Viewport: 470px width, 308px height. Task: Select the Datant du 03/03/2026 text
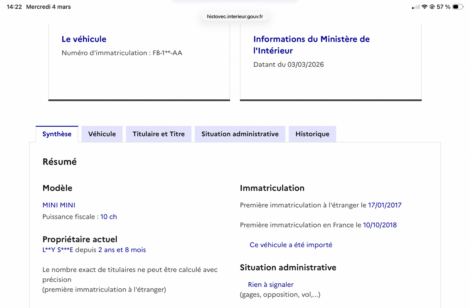[289, 64]
